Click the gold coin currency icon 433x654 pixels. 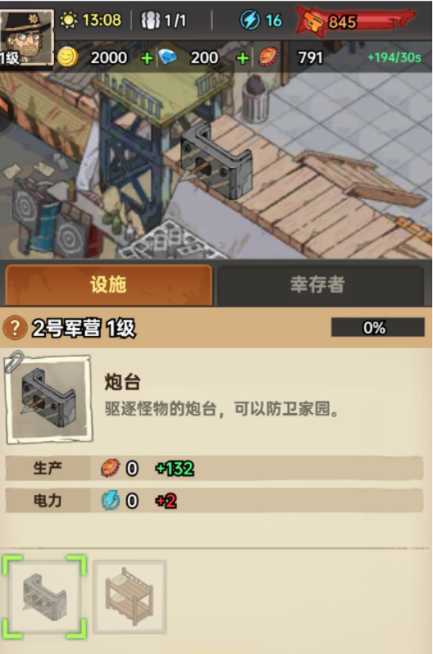point(67,57)
